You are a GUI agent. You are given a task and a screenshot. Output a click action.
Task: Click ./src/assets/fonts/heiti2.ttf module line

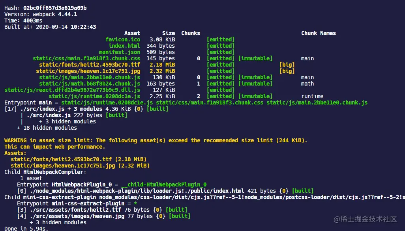pos(102,210)
